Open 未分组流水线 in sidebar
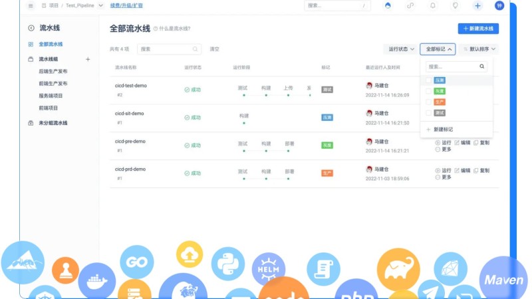This screenshot has height=299, width=532. 53,123
